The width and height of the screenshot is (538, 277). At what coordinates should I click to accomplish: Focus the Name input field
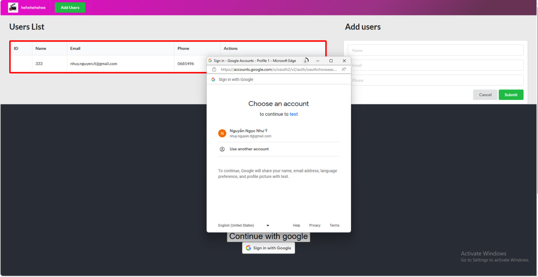pos(435,50)
